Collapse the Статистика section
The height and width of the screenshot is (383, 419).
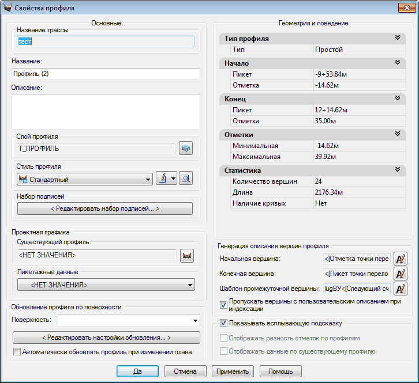point(397,170)
